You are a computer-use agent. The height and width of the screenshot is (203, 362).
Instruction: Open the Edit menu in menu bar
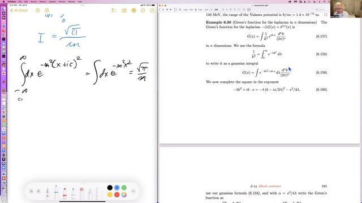[26, 1]
